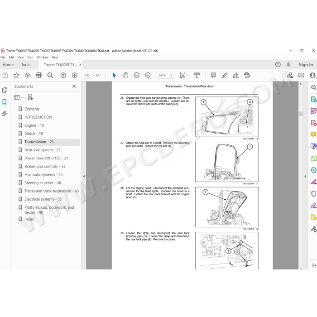Open the Edit menu
This screenshot has width=317, height=317.
(x=11, y=58)
